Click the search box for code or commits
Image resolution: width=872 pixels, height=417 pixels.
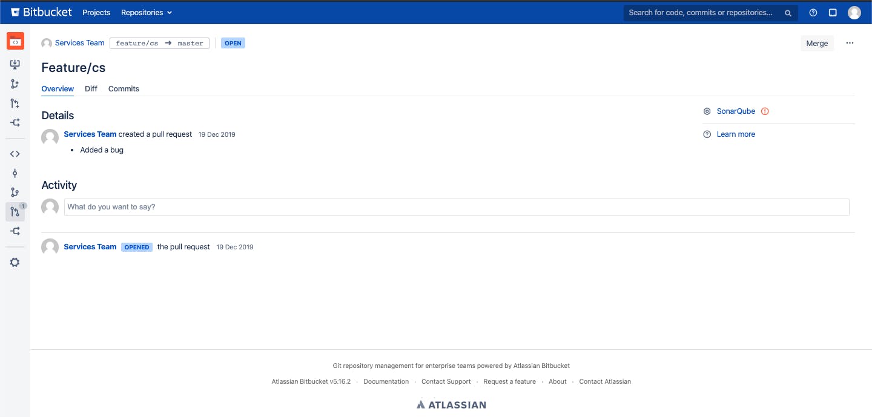pyautogui.click(x=702, y=13)
